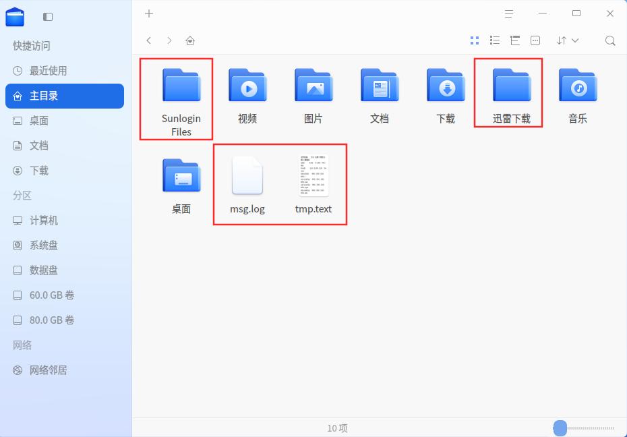Select the msg.log file
This screenshot has width=627, height=437.
coord(247,186)
